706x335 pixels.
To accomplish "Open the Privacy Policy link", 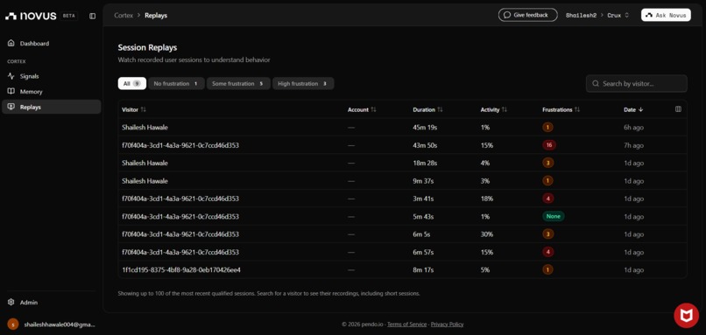I will (x=447, y=325).
